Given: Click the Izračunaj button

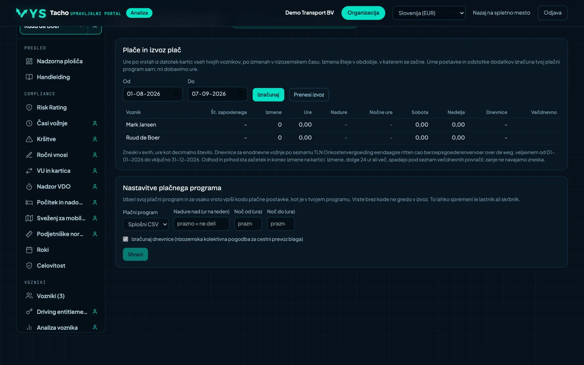Looking at the screenshot, I should (x=268, y=95).
